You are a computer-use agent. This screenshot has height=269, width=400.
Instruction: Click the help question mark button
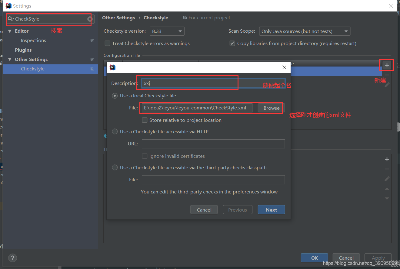(x=12, y=258)
